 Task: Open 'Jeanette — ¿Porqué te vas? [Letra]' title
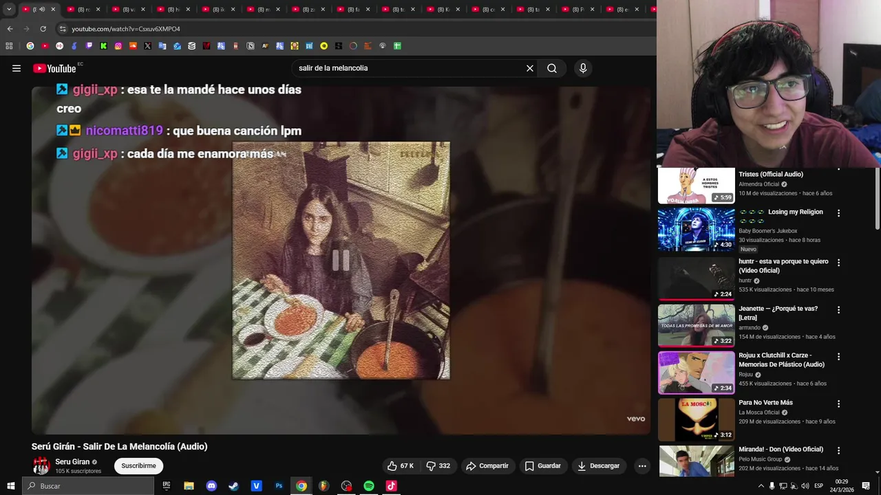[x=778, y=313]
